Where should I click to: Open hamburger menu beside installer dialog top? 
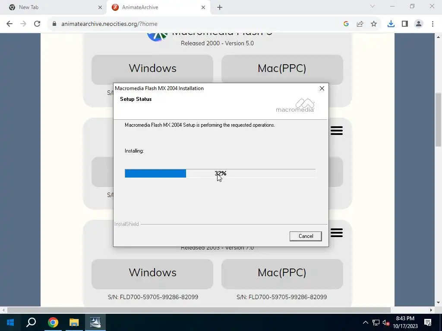337,131
